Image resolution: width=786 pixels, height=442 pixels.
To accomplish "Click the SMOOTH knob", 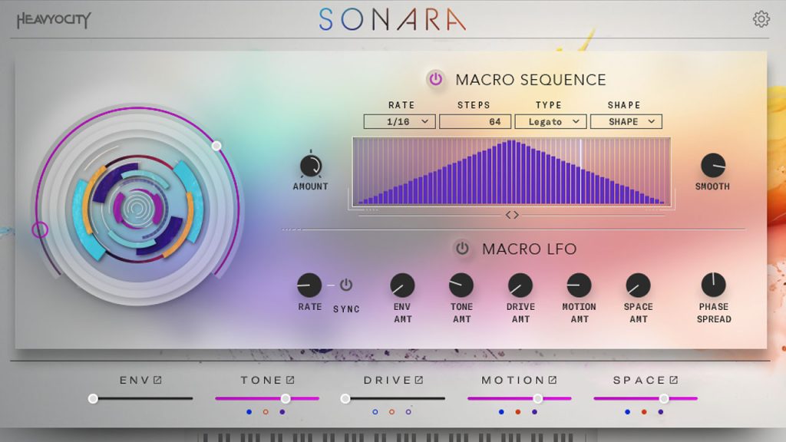I will coord(712,165).
